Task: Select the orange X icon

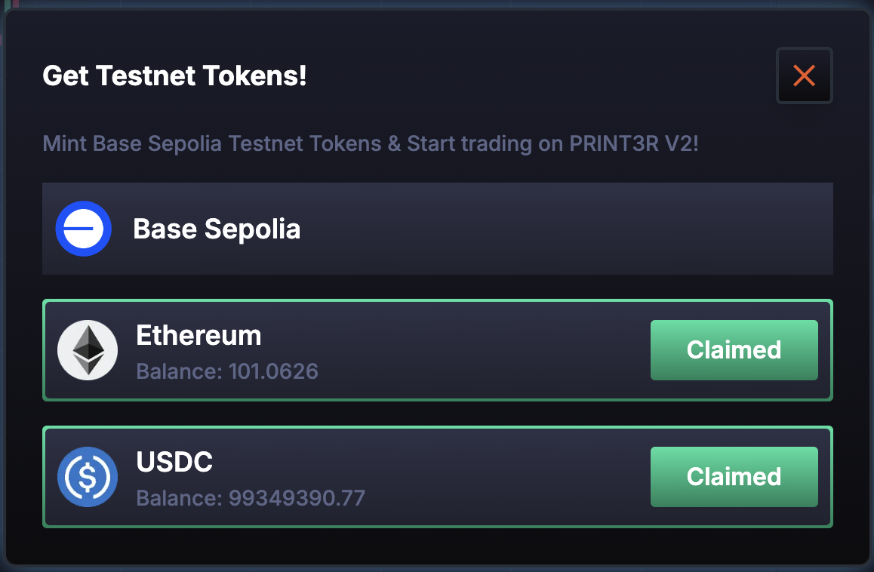Action: (x=805, y=75)
